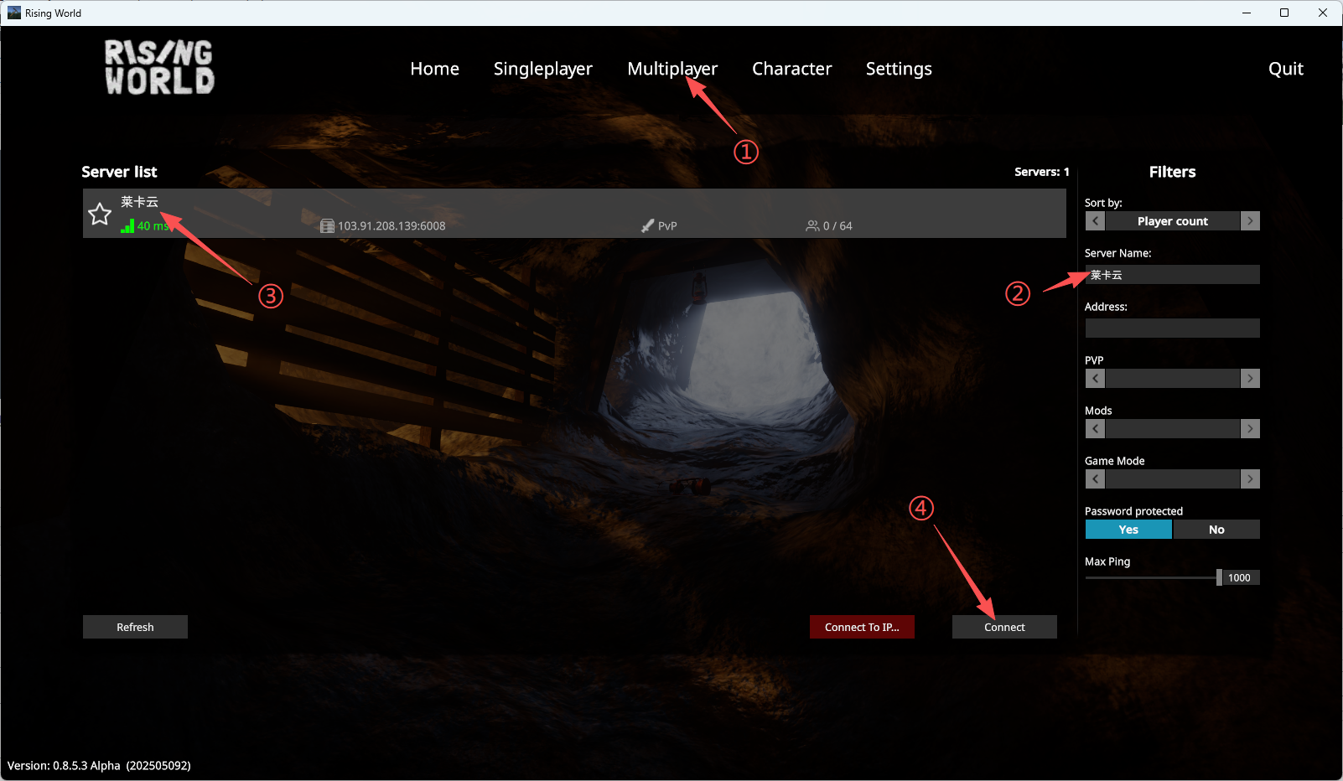Cycle Game Mode filter right
This screenshot has height=781, width=1343.
click(x=1250, y=479)
